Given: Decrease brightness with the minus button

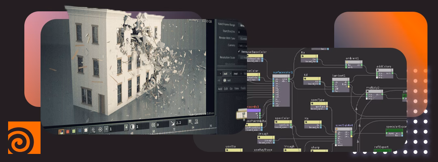Looking at the screenshot, I should tap(106, 129).
